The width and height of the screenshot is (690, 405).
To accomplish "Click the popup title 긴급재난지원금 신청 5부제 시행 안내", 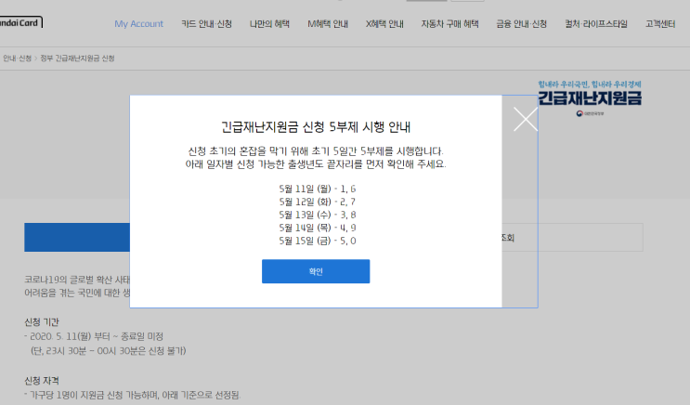I will [316, 127].
